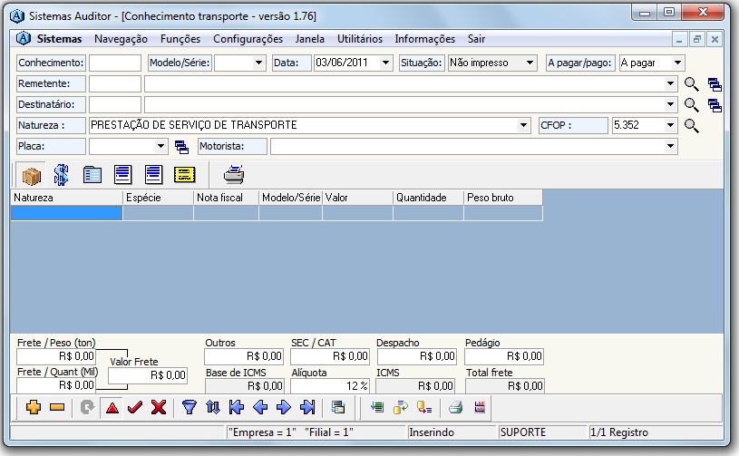Click the printer icon in the upper toolbar
This screenshot has width=739, height=456.
click(x=233, y=175)
